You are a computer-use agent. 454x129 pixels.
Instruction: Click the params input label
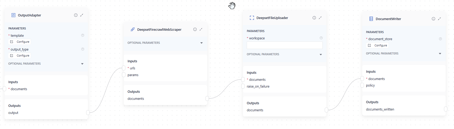[133, 75]
